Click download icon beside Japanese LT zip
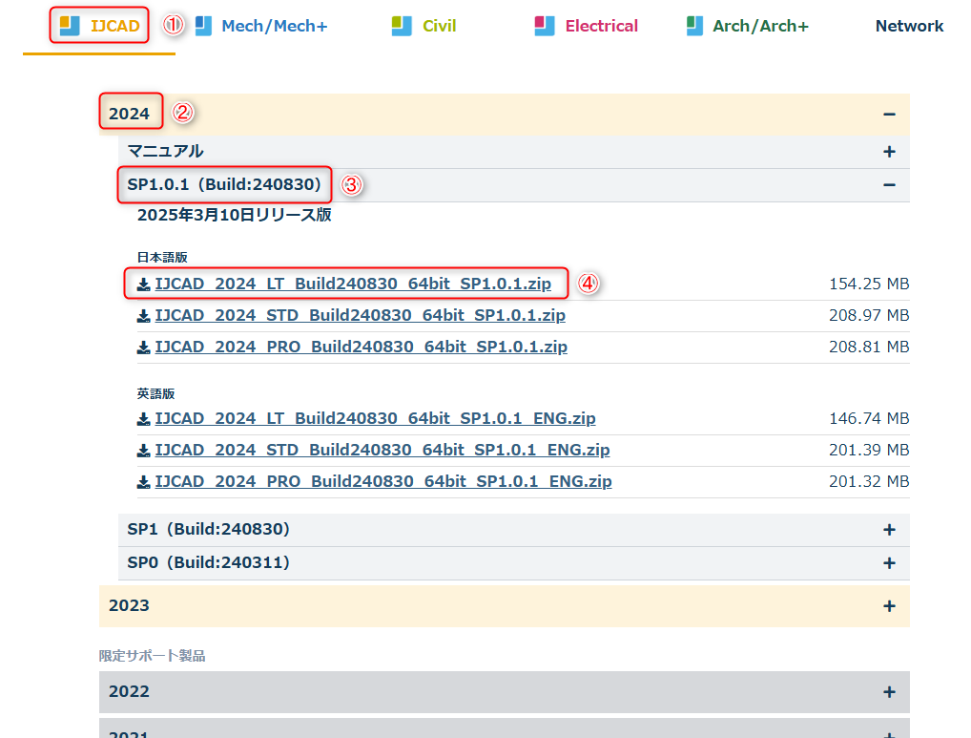This screenshot has height=738, width=971. pyautogui.click(x=144, y=285)
